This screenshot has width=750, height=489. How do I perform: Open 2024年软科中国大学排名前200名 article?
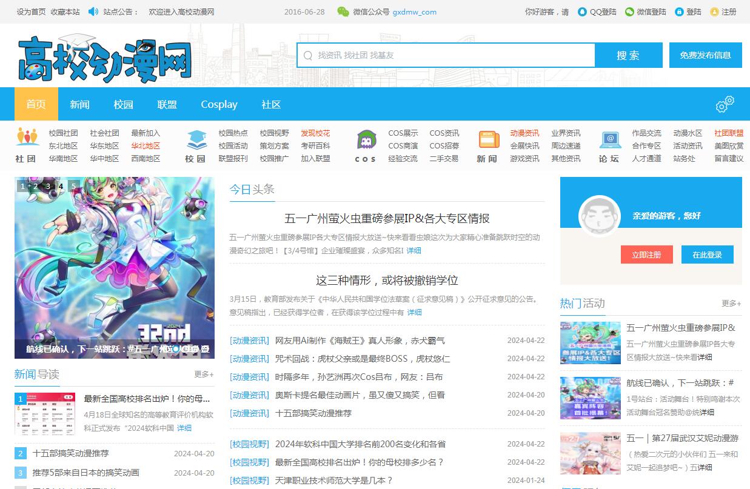coord(360,444)
